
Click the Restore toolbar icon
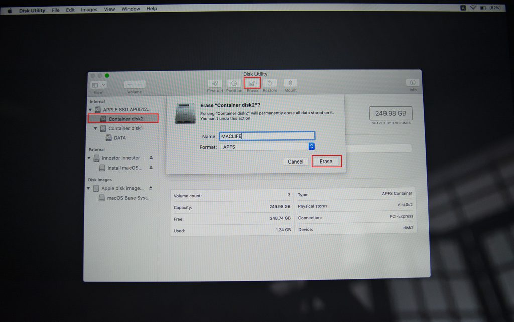pyautogui.click(x=270, y=84)
